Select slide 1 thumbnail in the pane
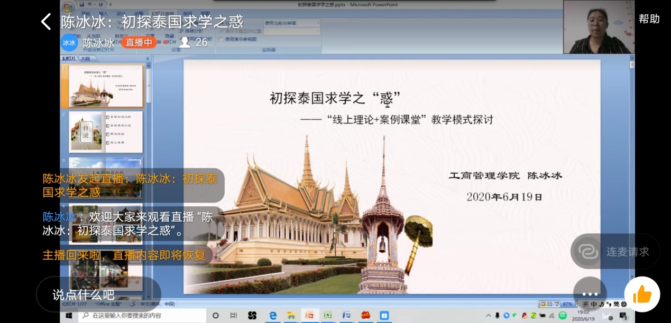The image size is (671, 323). pos(106,85)
